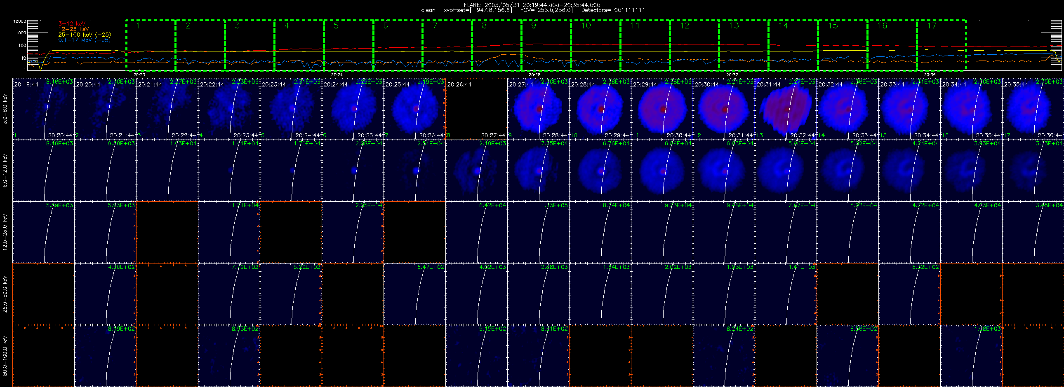Select the 12.0-25.0 keV image labeled 1.21E+04
Image resolution: width=1064 pixels, height=387 pixels.
pyautogui.click(x=229, y=232)
